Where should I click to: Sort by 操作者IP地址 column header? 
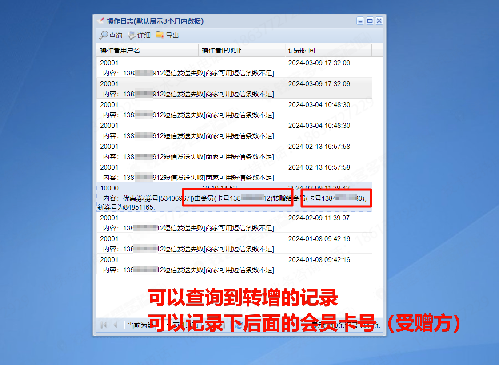[242, 50]
